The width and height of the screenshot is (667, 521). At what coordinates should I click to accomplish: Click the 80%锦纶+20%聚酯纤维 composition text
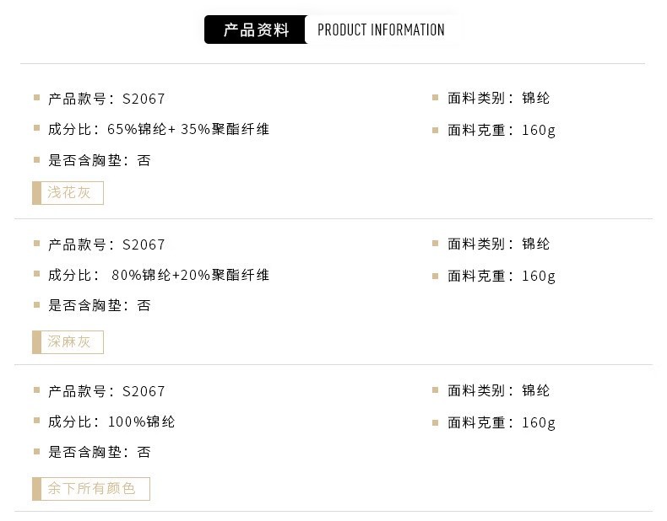click(191, 275)
